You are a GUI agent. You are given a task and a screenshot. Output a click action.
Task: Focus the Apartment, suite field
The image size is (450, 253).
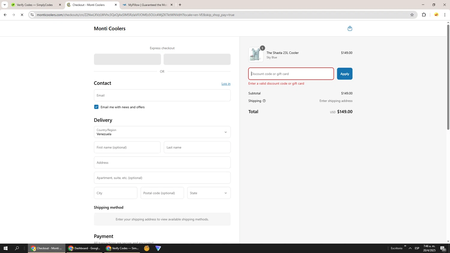click(x=162, y=178)
